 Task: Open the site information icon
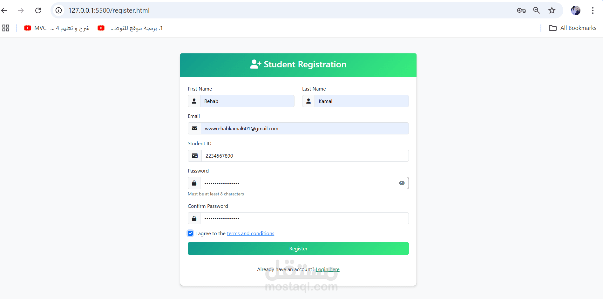pyautogui.click(x=59, y=10)
